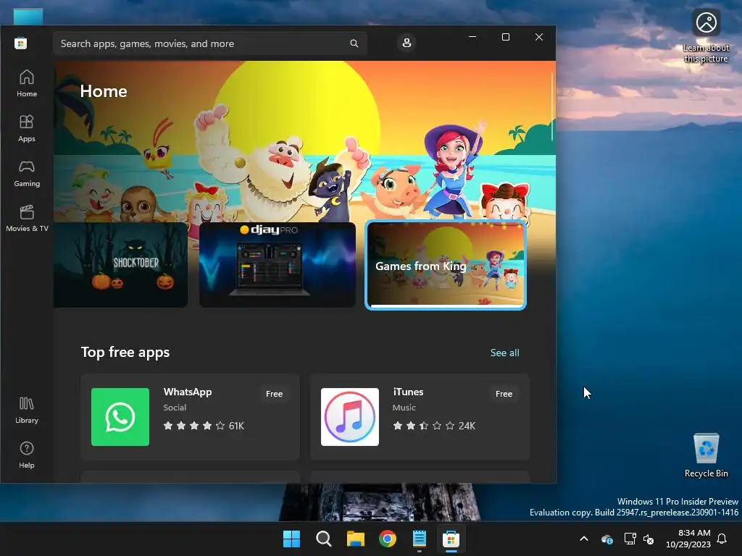This screenshot has width=742, height=556.
Task: Open the WhatsApp app icon
Action: coord(120,417)
